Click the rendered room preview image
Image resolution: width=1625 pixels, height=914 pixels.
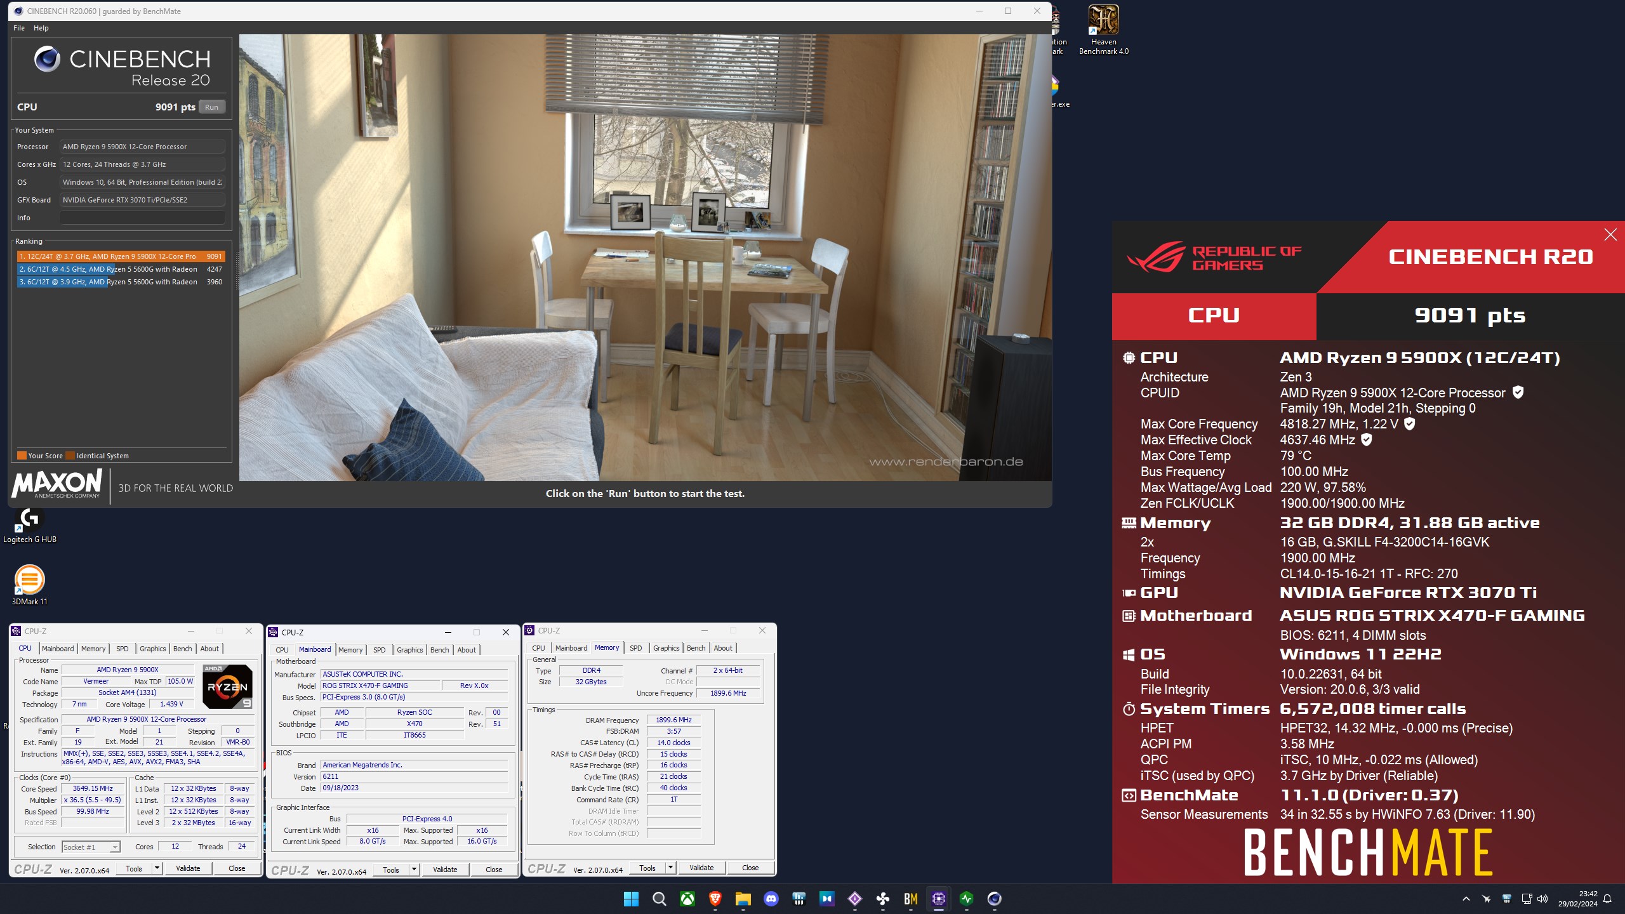(645, 257)
